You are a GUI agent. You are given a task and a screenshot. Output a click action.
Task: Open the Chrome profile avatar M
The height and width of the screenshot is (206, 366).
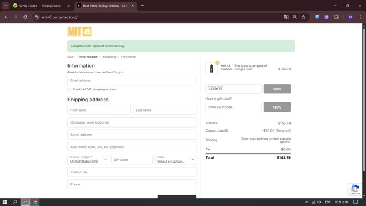(x=351, y=17)
